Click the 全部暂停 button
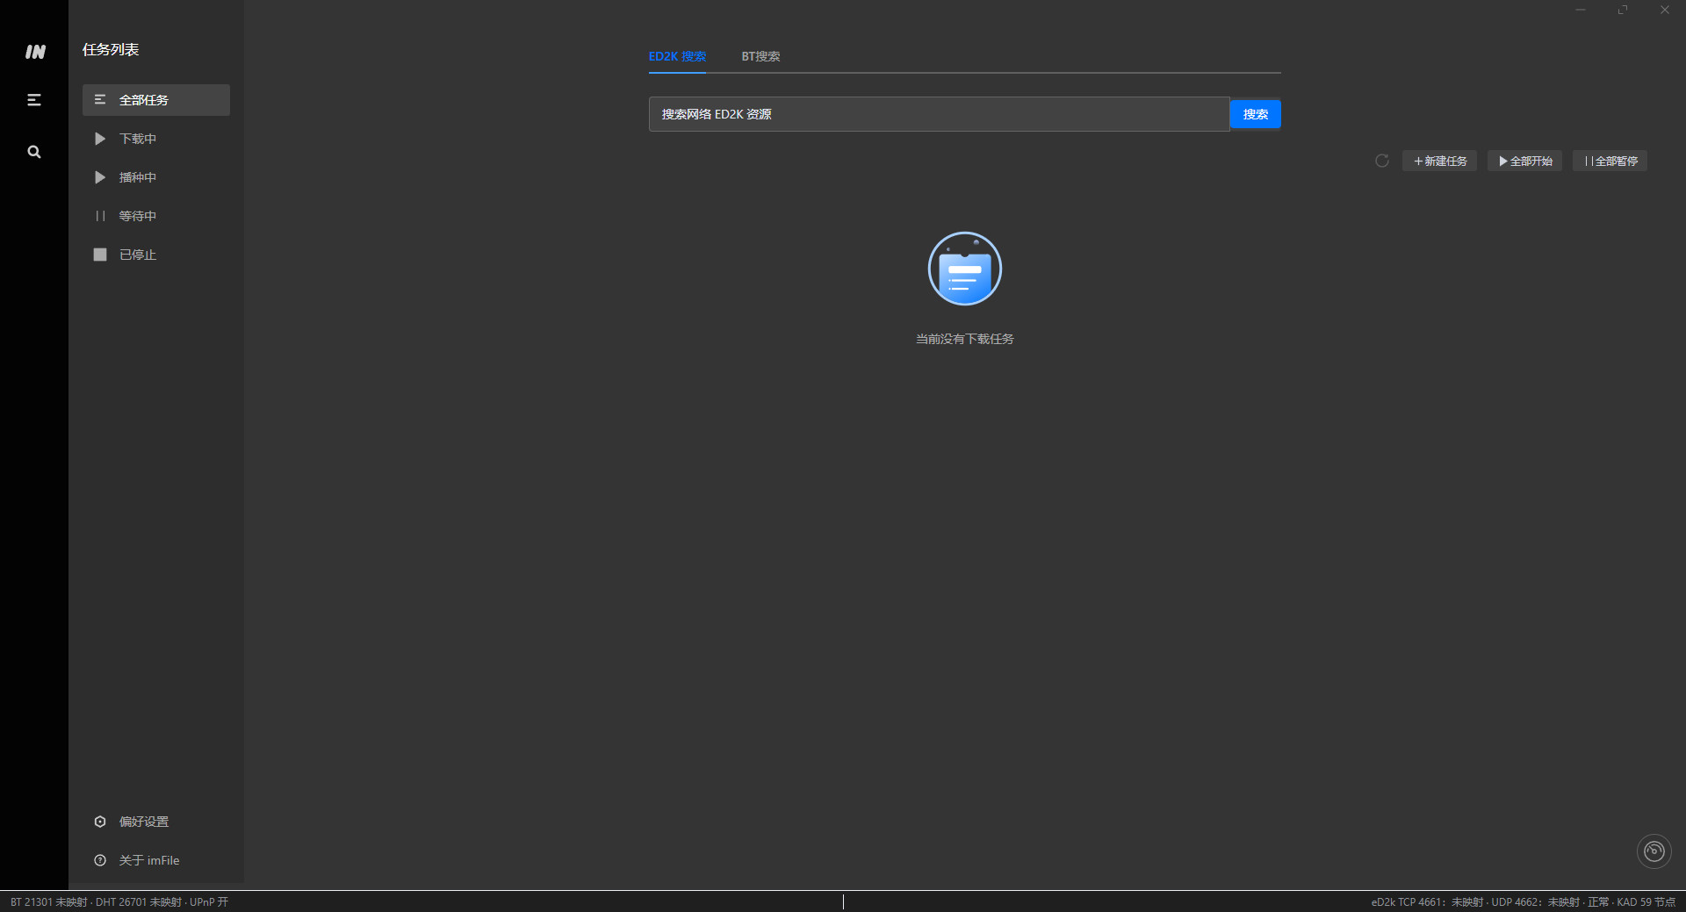 [1610, 161]
